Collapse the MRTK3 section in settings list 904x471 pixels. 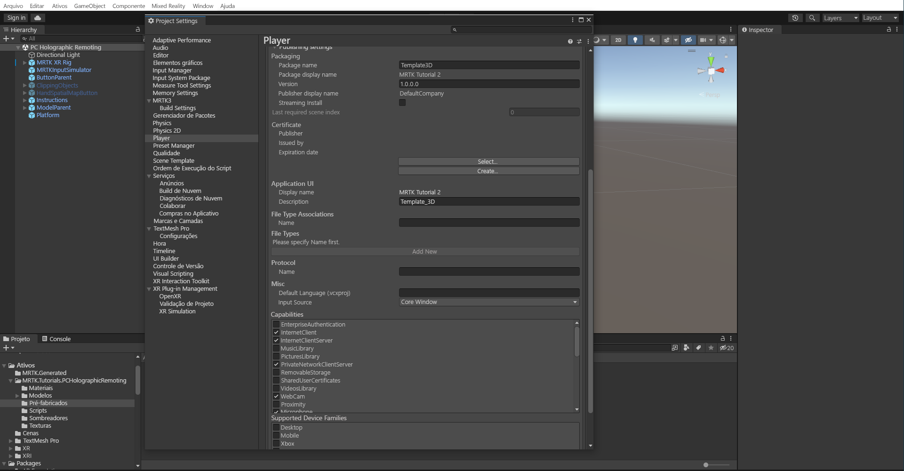pyautogui.click(x=149, y=100)
